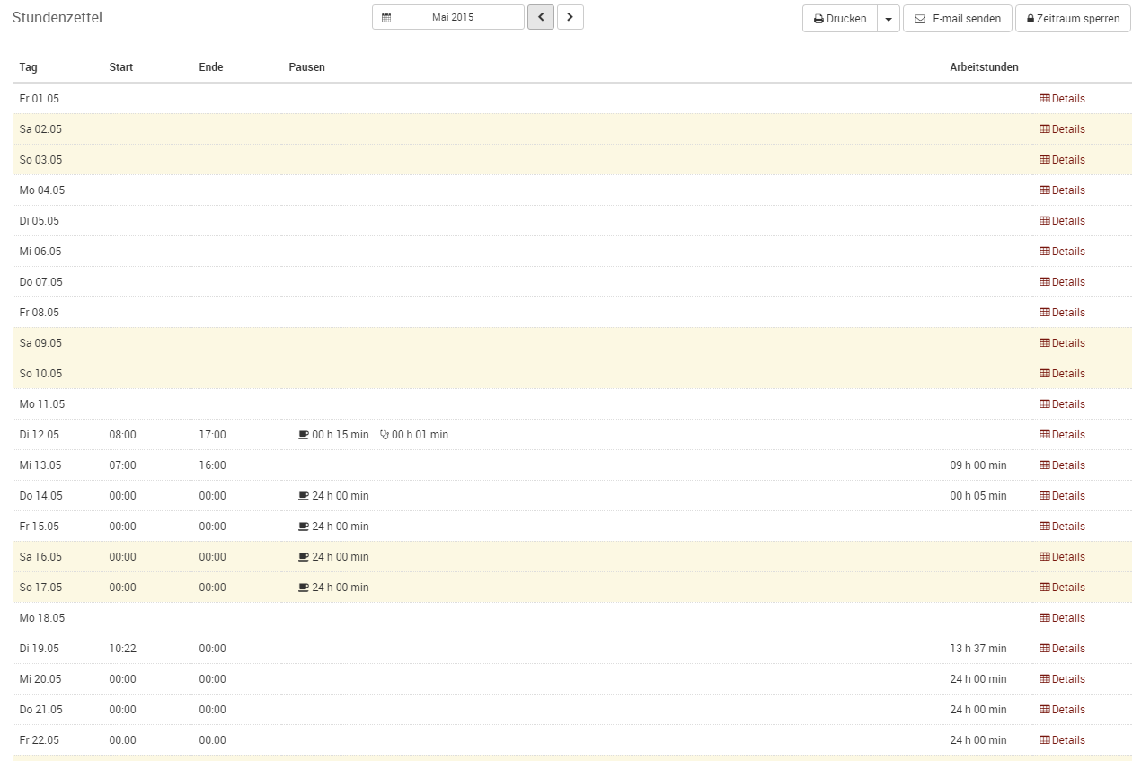Open Details for So 17.05

[x=1063, y=588]
